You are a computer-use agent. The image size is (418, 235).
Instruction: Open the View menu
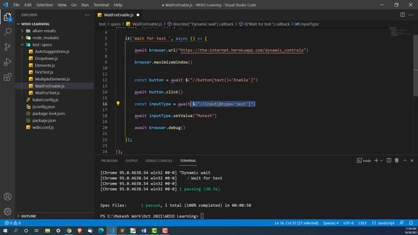point(62,5)
